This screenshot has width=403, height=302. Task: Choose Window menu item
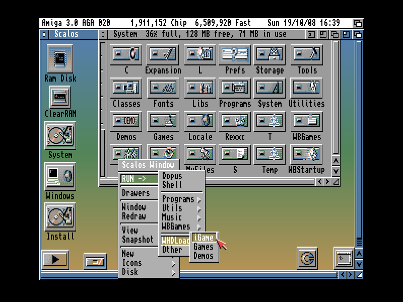(x=139, y=207)
